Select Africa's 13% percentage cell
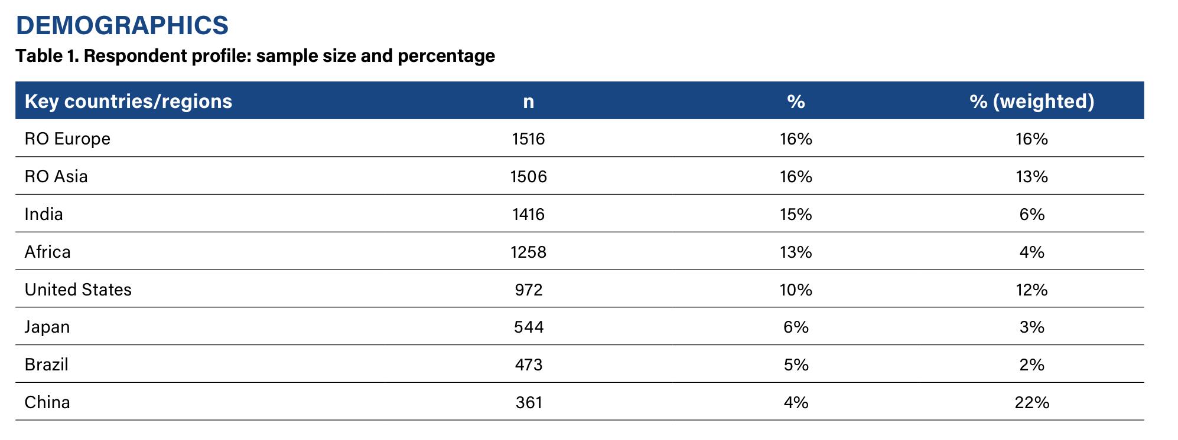This screenshot has width=1178, height=440. coord(796,252)
